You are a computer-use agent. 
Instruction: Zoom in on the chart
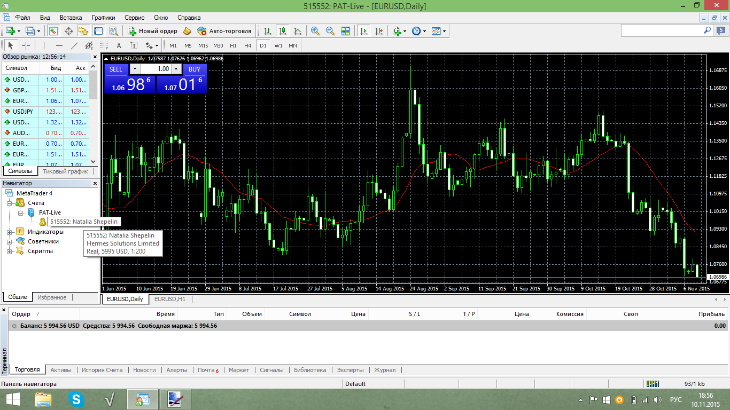(x=315, y=31)
